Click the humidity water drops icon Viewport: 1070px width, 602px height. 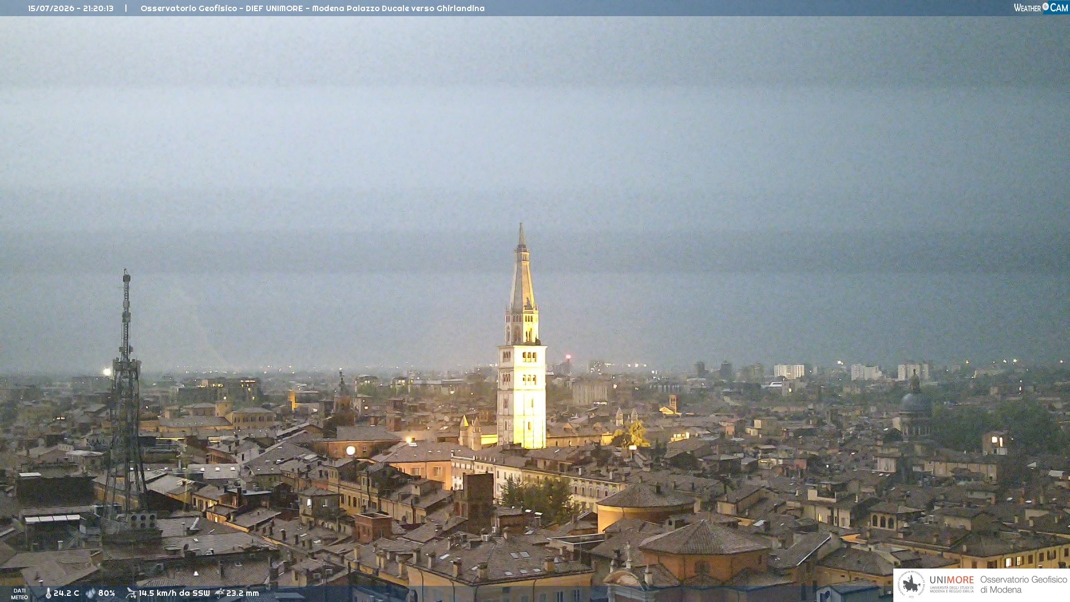[x=90, y=594]
